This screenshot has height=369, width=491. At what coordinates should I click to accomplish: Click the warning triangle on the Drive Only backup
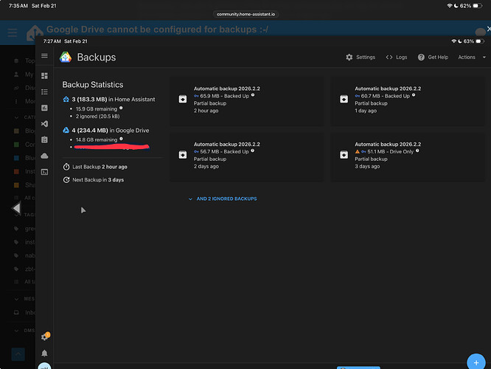tap(358, 151)
